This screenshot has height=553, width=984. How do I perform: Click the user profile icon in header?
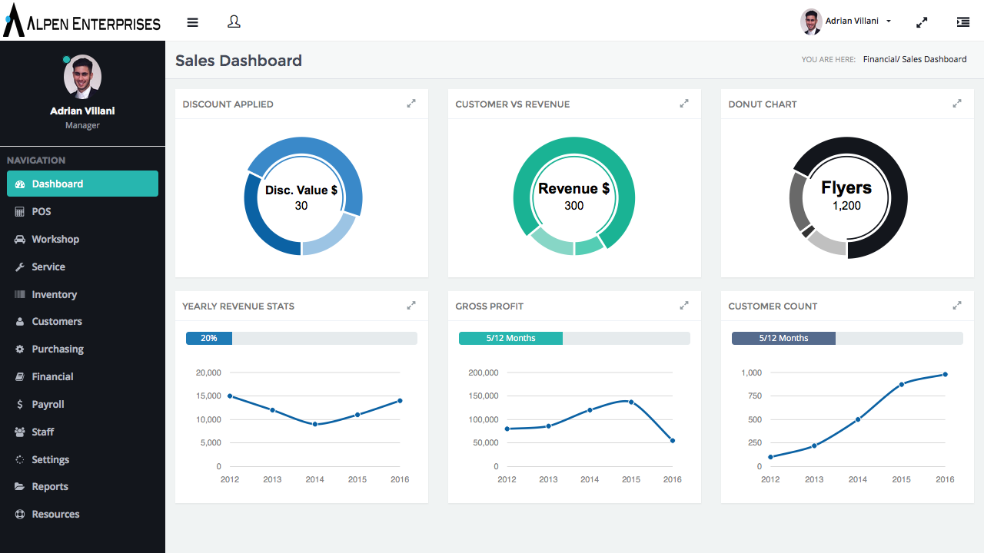[234, 22]
